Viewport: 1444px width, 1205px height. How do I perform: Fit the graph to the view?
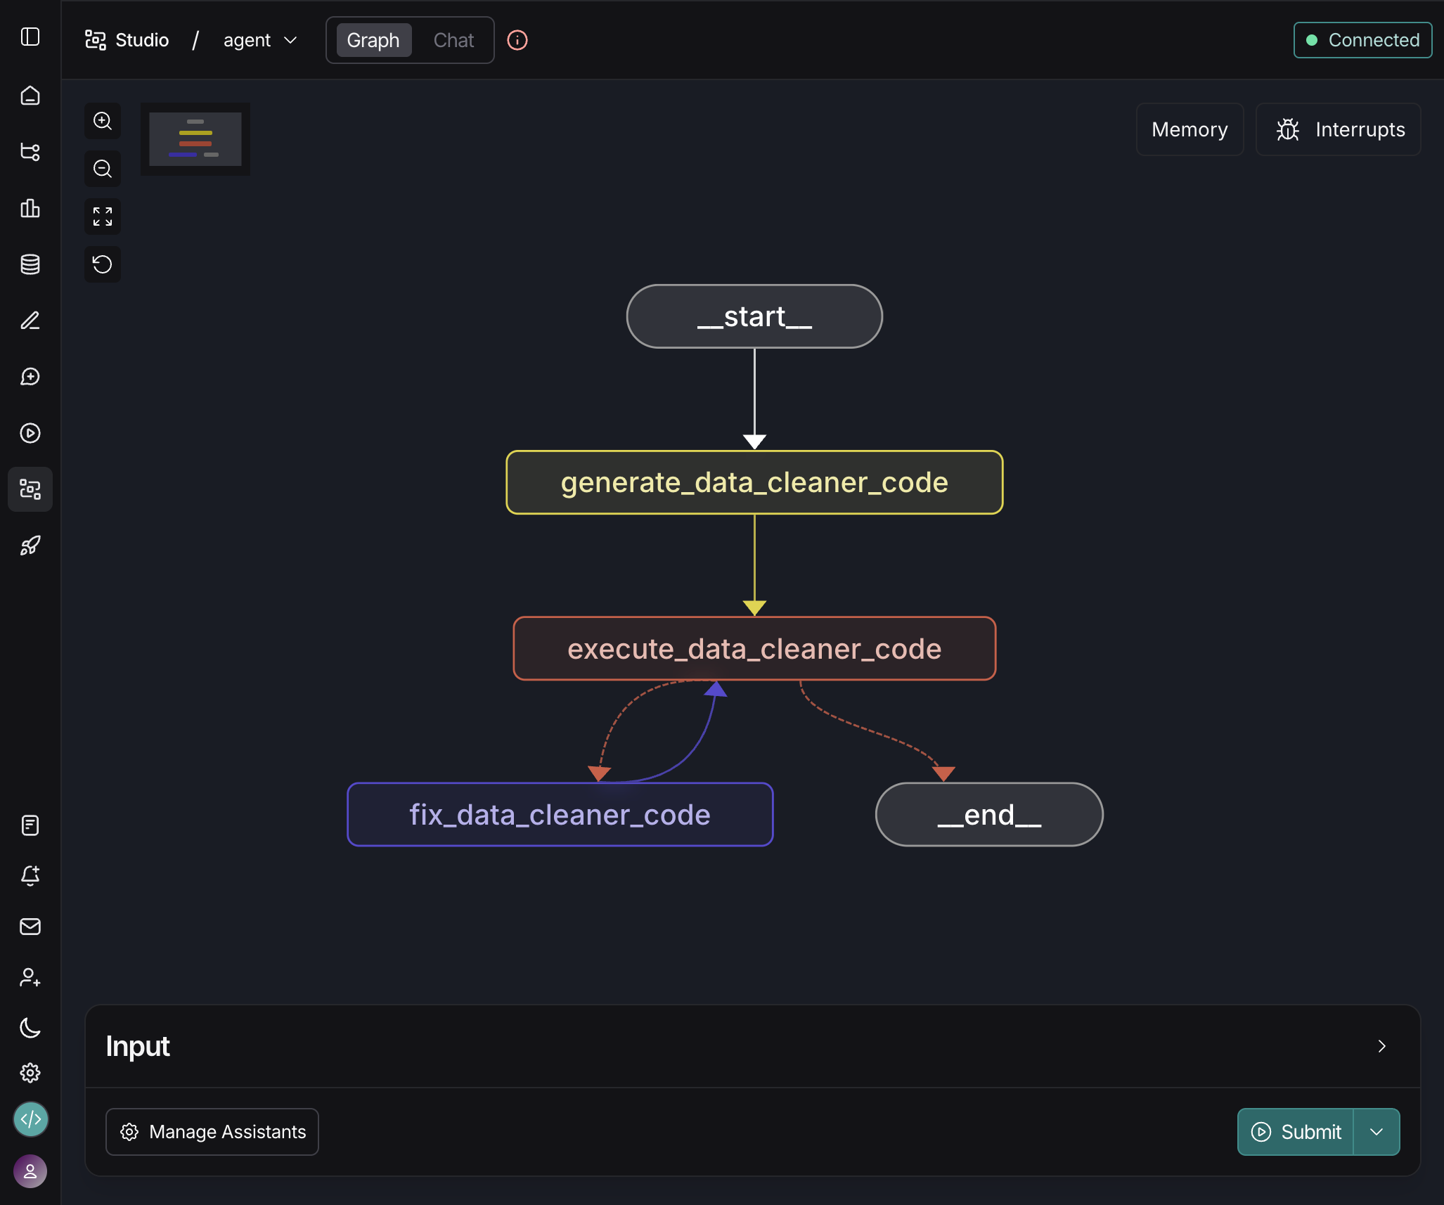103,217
